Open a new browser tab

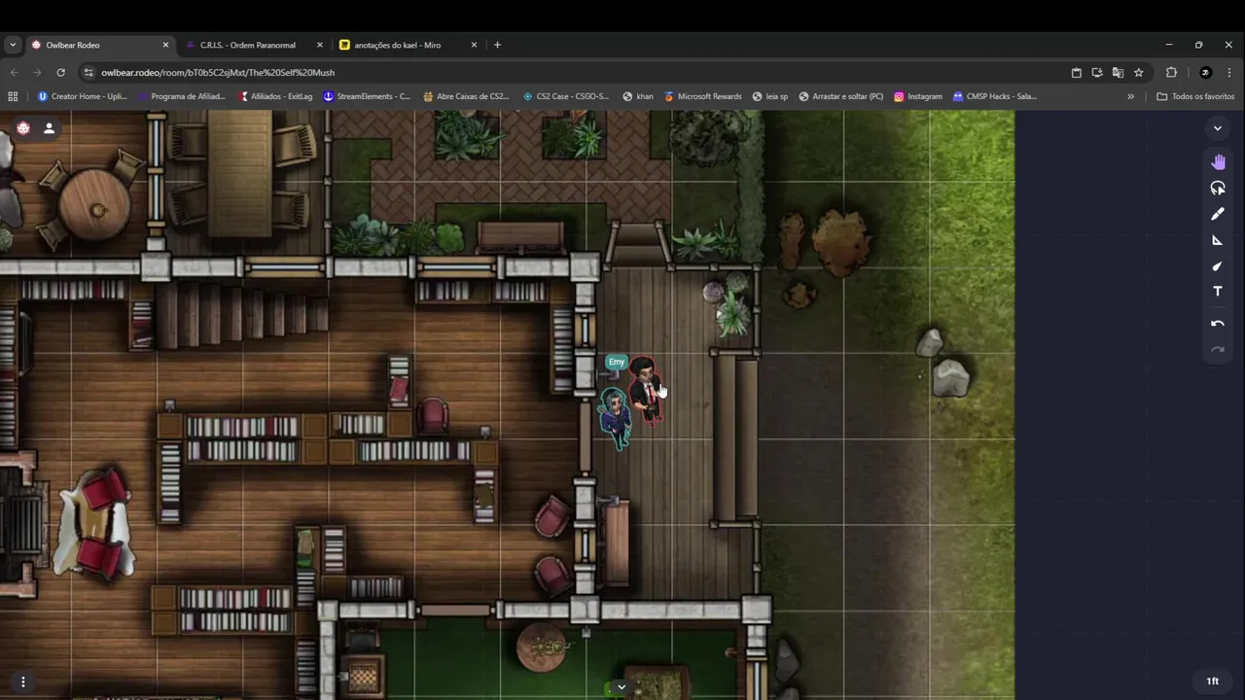click(497, 45)
